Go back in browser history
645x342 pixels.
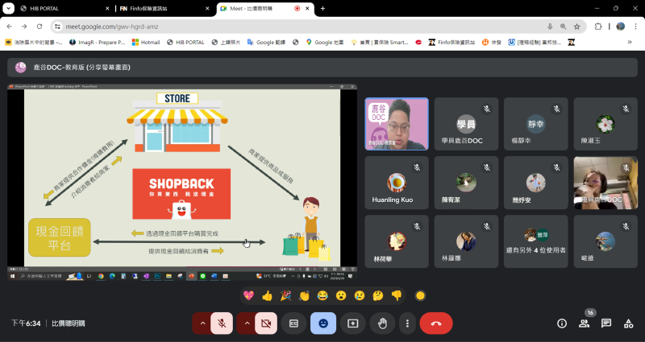tap(10, 27)
